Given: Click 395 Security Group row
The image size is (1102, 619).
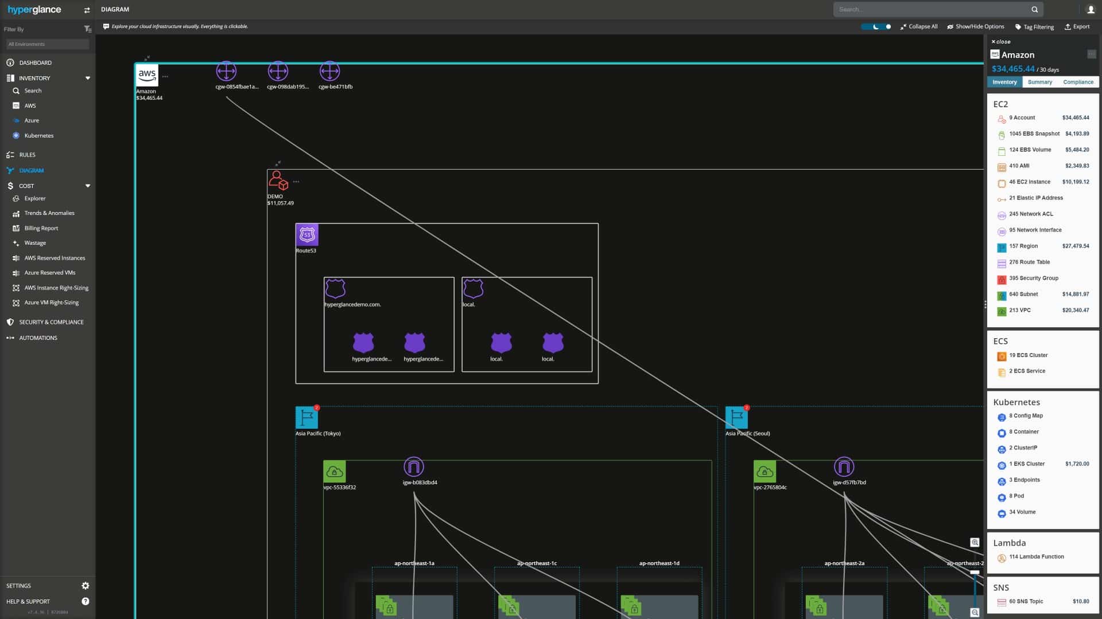Looking at the screenshot, I should (x=1042, y=279).
